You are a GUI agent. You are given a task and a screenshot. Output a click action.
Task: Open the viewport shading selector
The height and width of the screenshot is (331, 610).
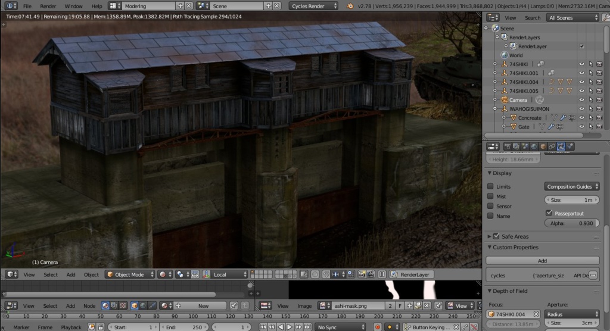(166, 274)
